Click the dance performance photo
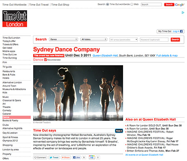The height and width of the screenshot is (161, 187). (78, 93)
